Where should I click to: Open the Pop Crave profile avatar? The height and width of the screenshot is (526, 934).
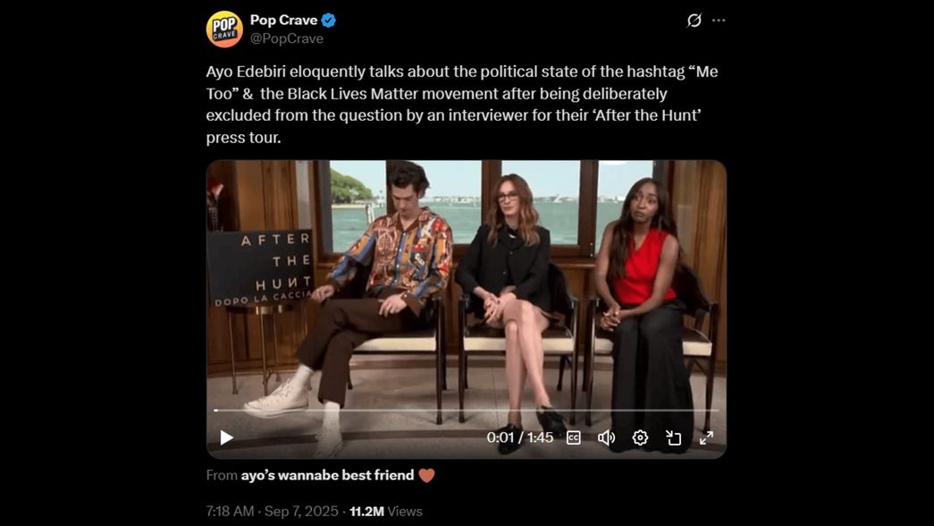coord(224,29)
